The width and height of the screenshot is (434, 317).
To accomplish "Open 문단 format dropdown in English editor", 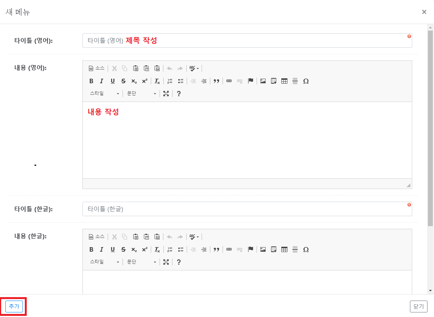I will (x=142, y=94).
